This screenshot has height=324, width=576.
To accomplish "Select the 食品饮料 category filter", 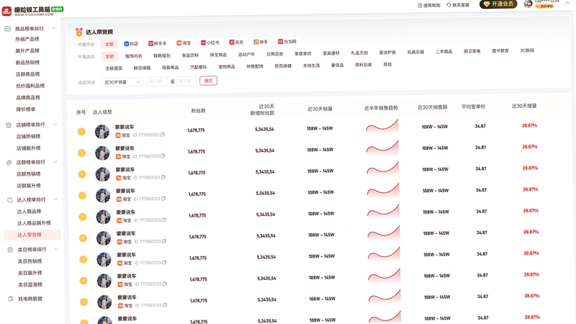I will point(190,55).
